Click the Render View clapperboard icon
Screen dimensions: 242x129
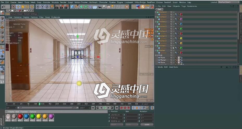[57, 7]
